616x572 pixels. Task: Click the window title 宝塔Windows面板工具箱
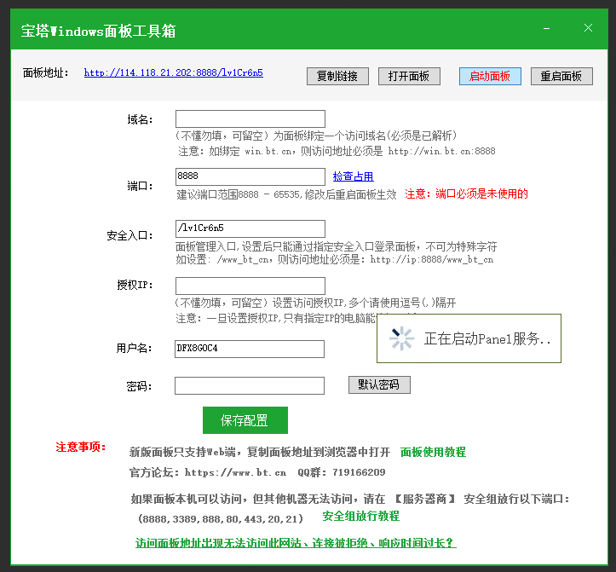pos(98,31)
